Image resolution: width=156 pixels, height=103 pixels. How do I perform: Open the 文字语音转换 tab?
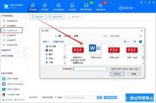coord(58,7)
